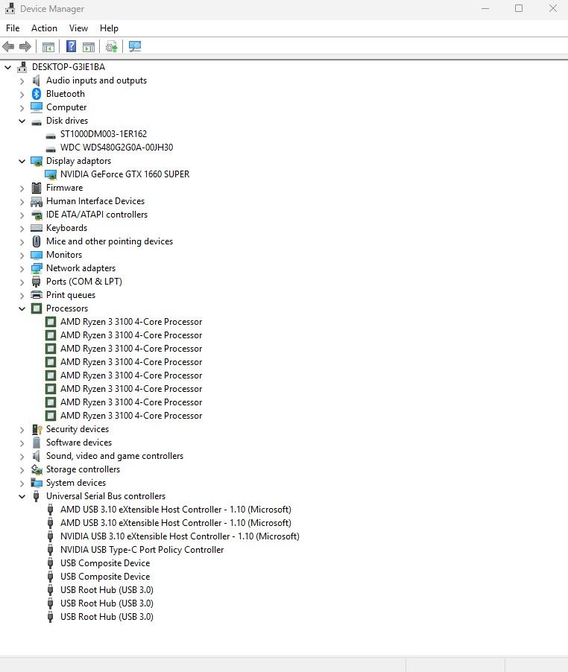The image size is (568, 672).
Task: Click the Universal Serial Bus controllers plug icon
Action: pos(37,496)
